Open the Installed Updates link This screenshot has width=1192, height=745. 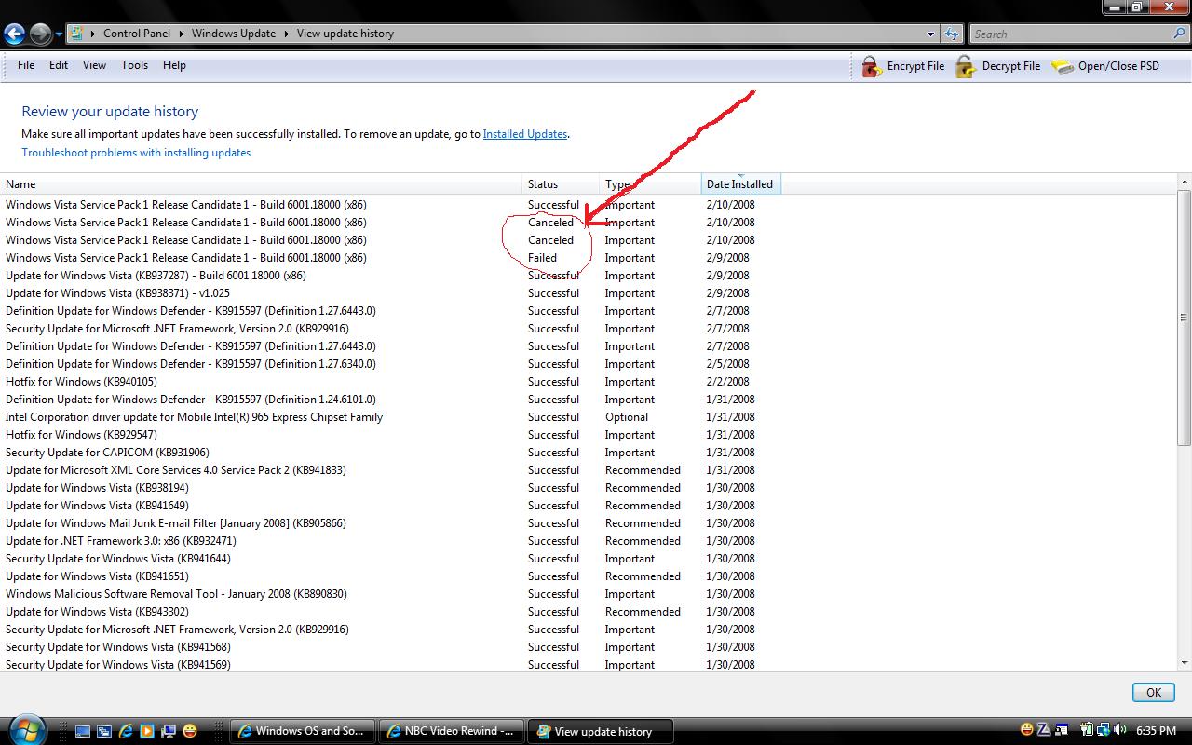[x=525, y=134]
